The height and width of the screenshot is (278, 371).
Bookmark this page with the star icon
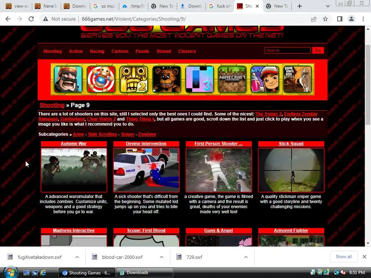[x=325, y=19]
